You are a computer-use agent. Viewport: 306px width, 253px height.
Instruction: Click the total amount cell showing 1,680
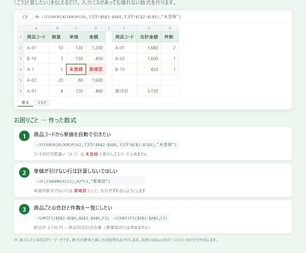coord(149,48)
